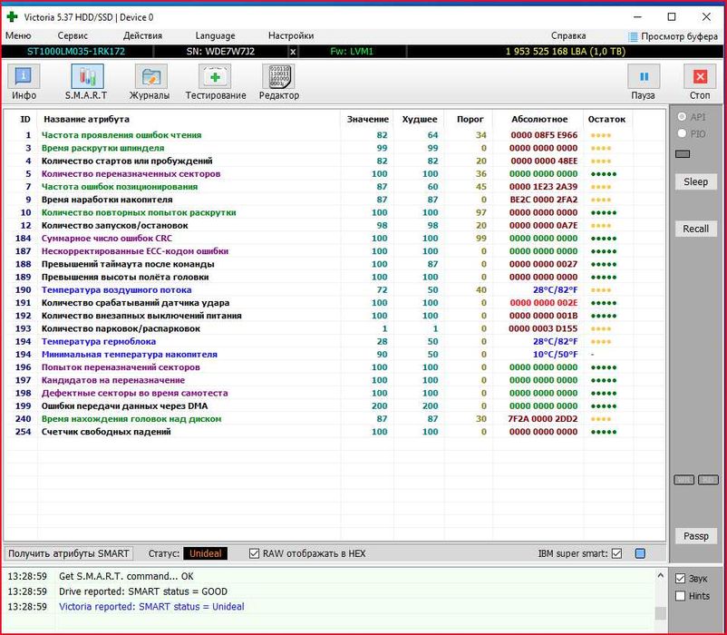Click the left small gray button above Passp
The height and width of the screenshot is (635, 727).
pyautogui.click(x=683, y=480)
